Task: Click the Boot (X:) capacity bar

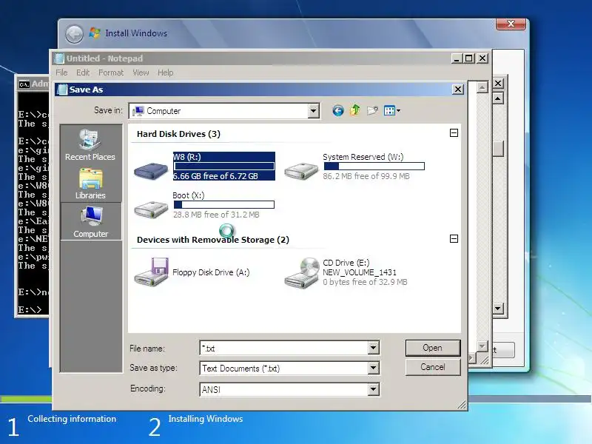Action: coord(224,205)
